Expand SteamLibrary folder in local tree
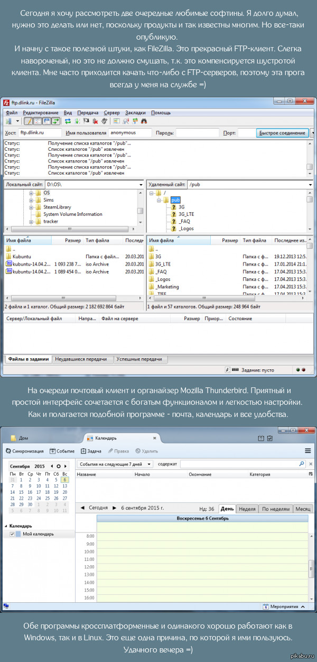 32,207
